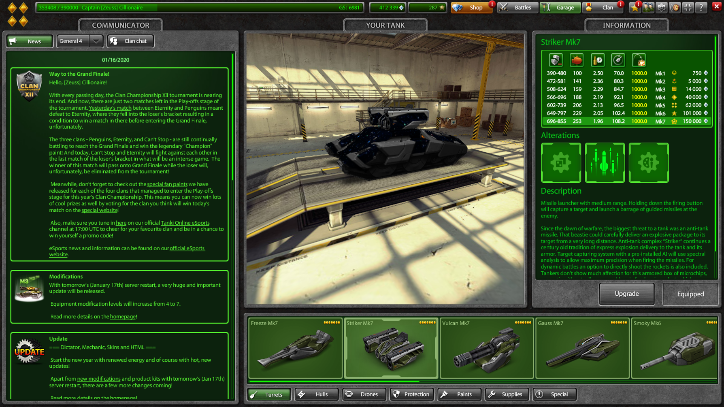Open the gold star challenges icon

[635, 7]
